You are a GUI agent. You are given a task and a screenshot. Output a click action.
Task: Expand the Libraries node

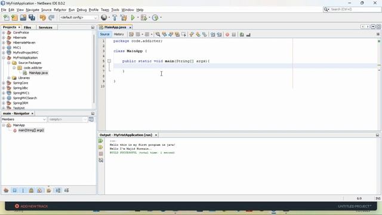(9, 78)
